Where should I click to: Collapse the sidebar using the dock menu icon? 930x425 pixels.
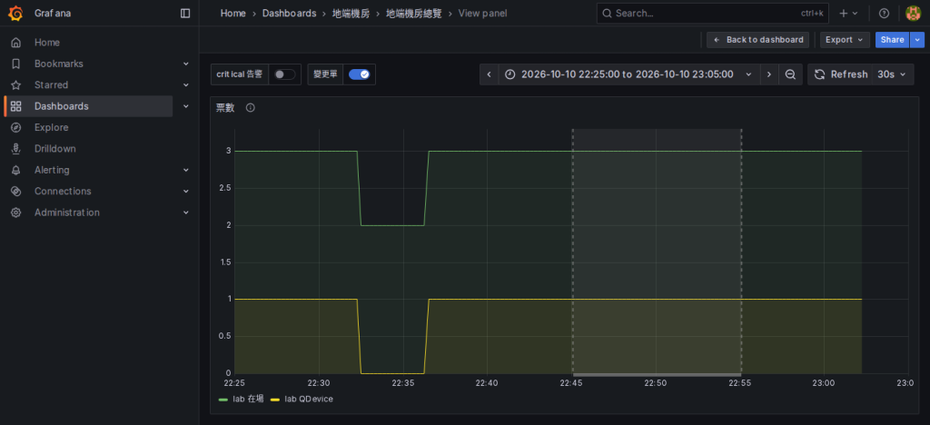185,13
